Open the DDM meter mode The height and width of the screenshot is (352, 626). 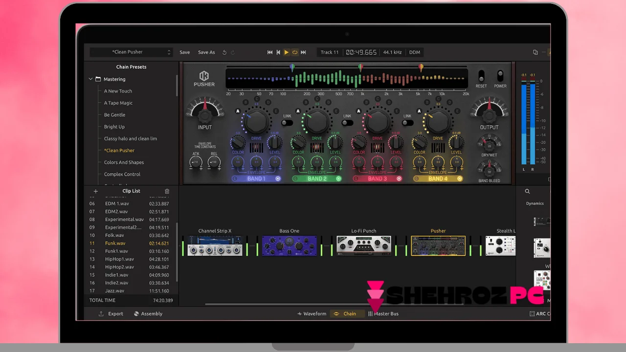pyautogui.click(x=415, y=52)
